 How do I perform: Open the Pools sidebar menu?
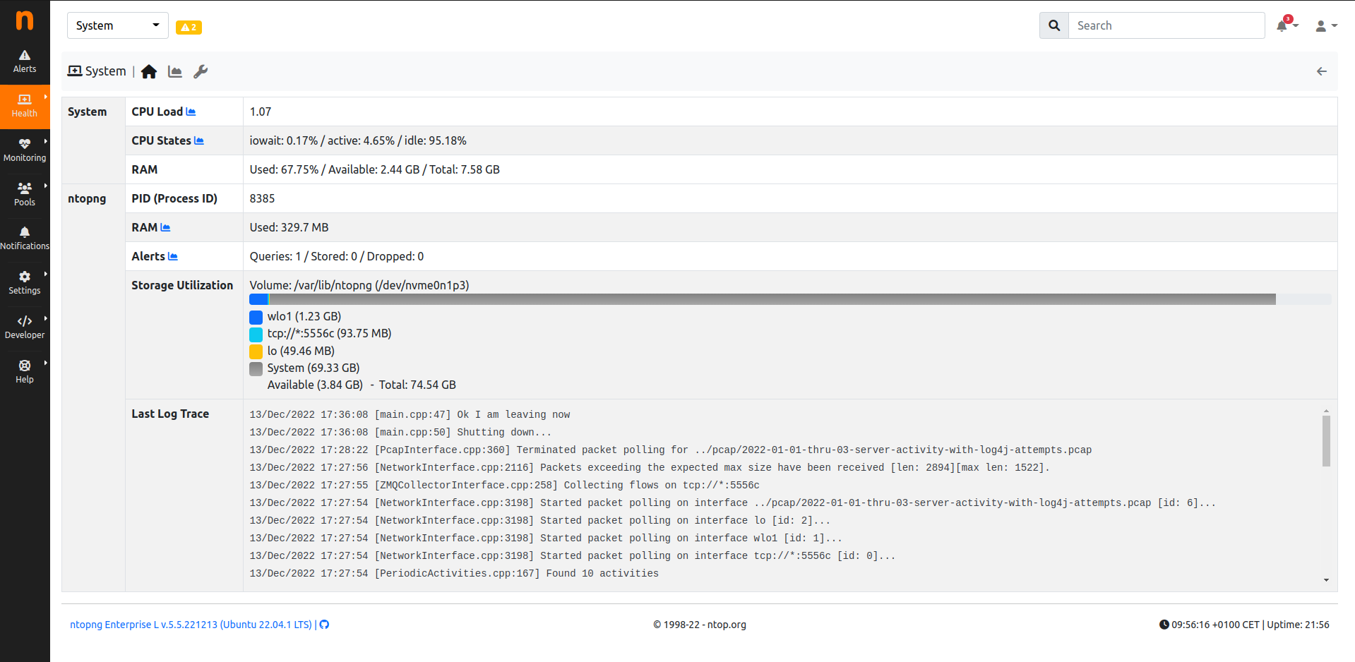coord(25,195)
